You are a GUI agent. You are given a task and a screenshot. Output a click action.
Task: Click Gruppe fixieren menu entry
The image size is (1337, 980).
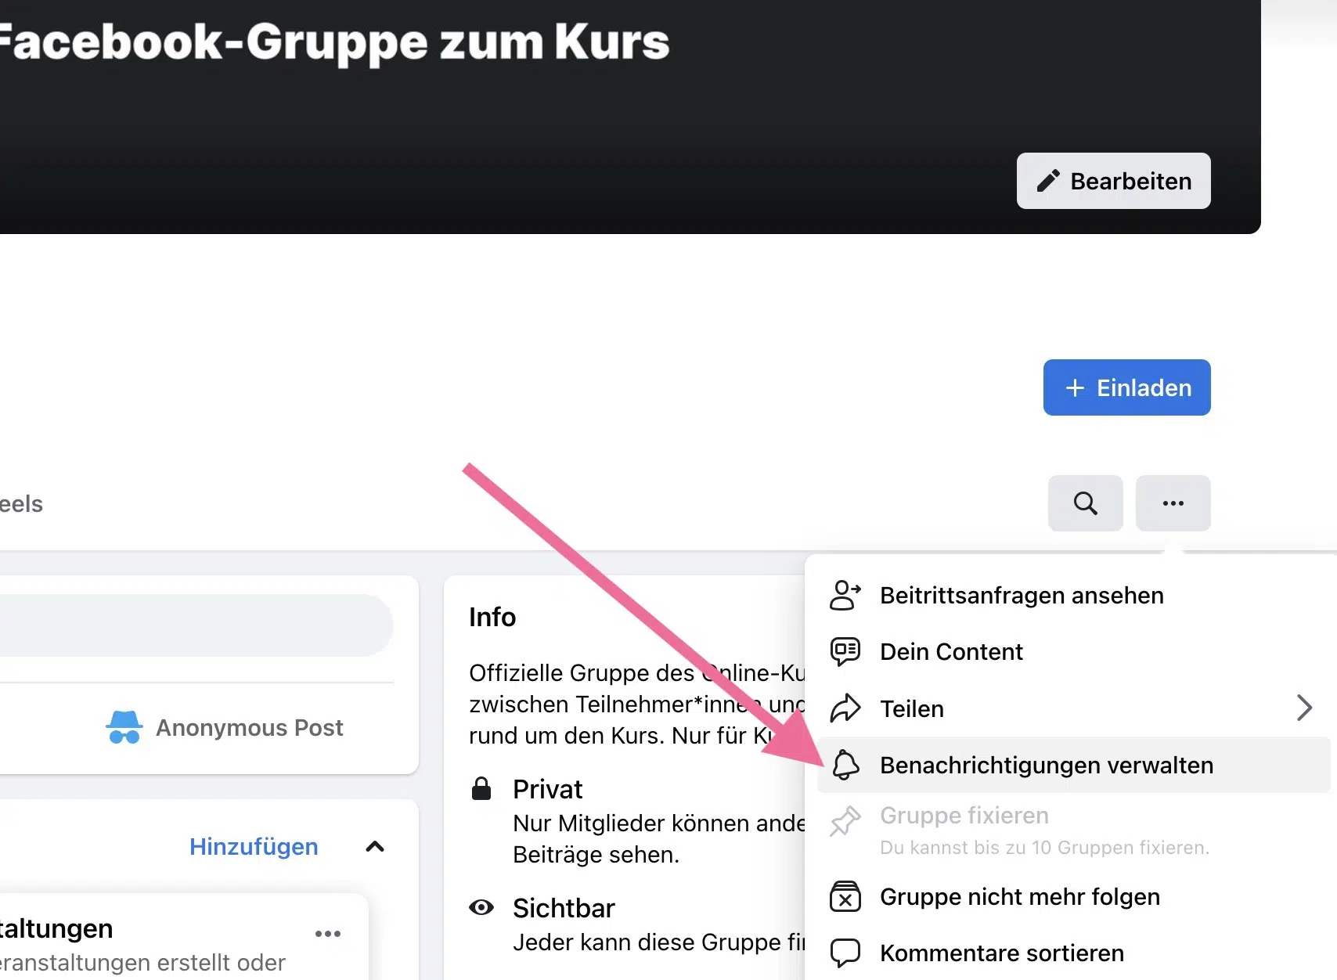click(1073, 830)
